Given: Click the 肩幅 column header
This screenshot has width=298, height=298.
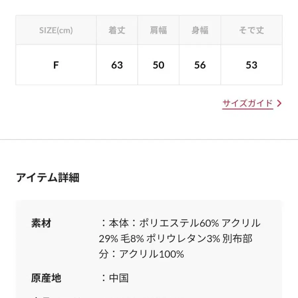Looking at the screenshot, I should click(x=158, y=30).
